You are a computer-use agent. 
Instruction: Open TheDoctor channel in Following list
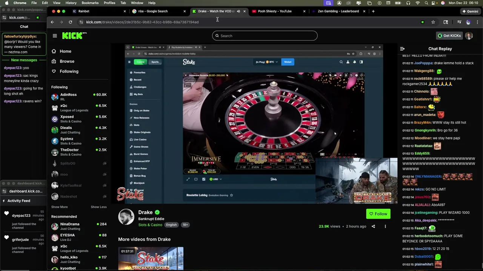coord(79,152)
